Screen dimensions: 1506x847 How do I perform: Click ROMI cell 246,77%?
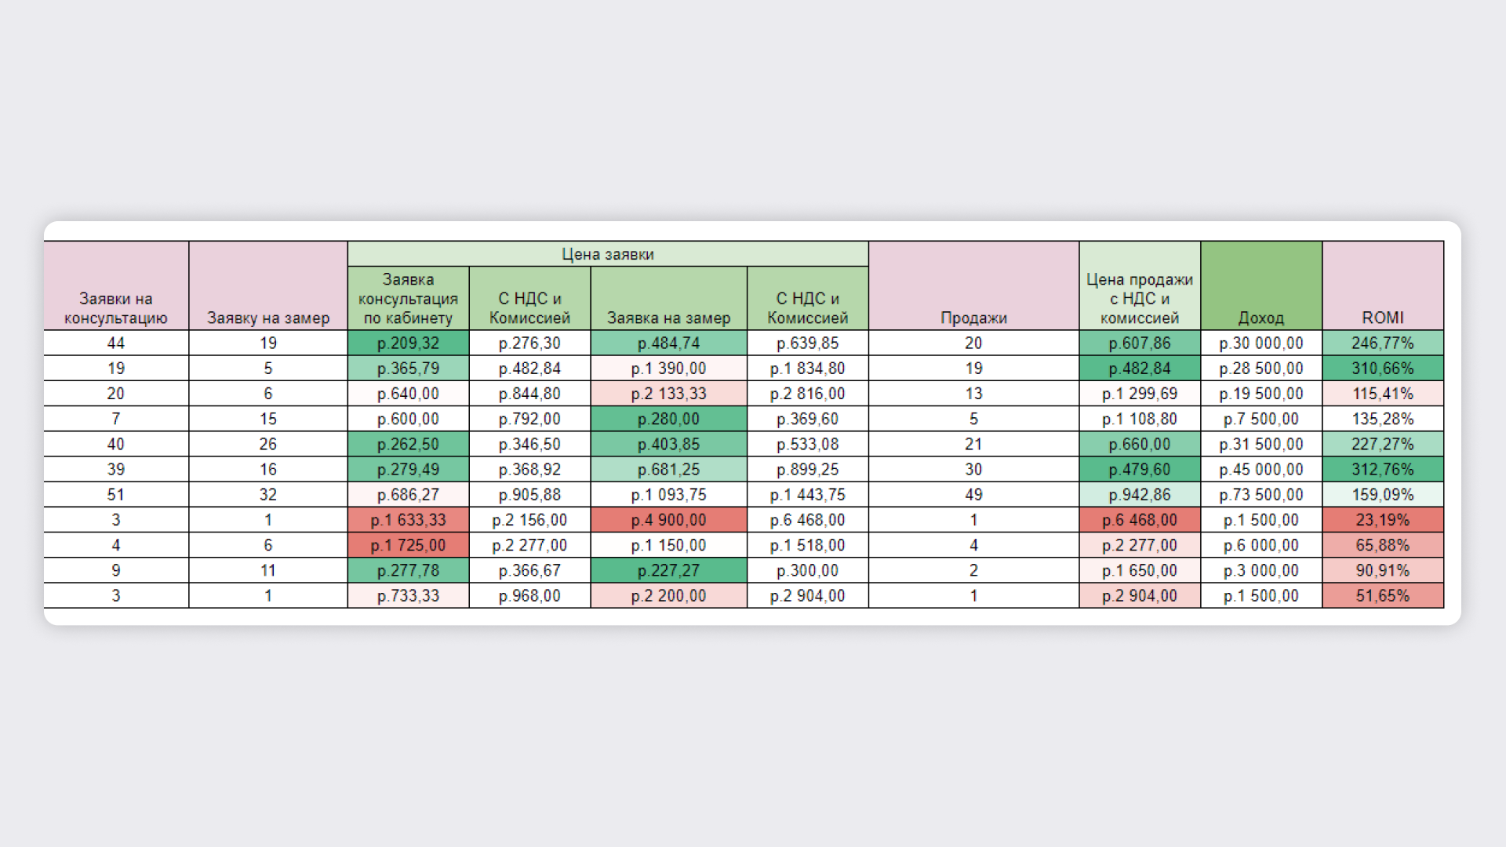(x=1383, y=343)
